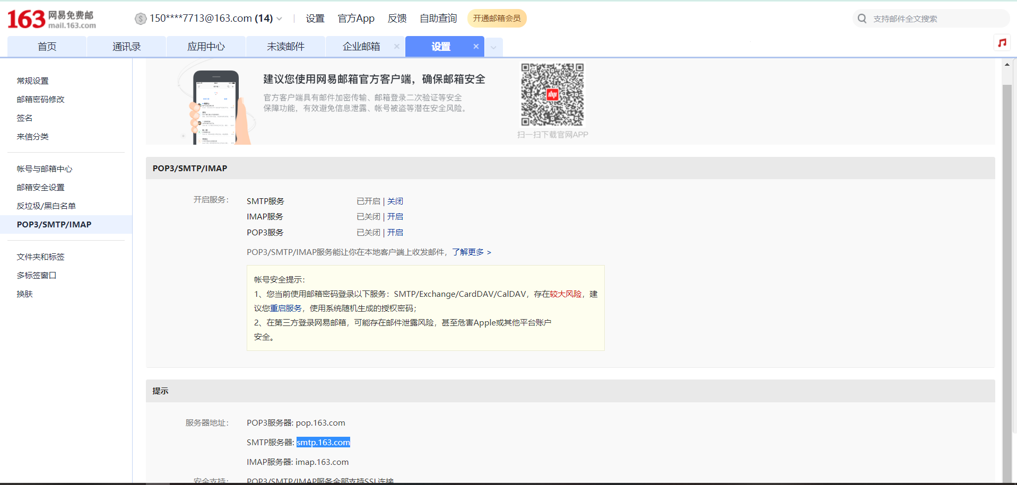This screenshot has width=1017, height=485.
Task: Click the 帐号安全提示 heading
Action: (280, 279)
